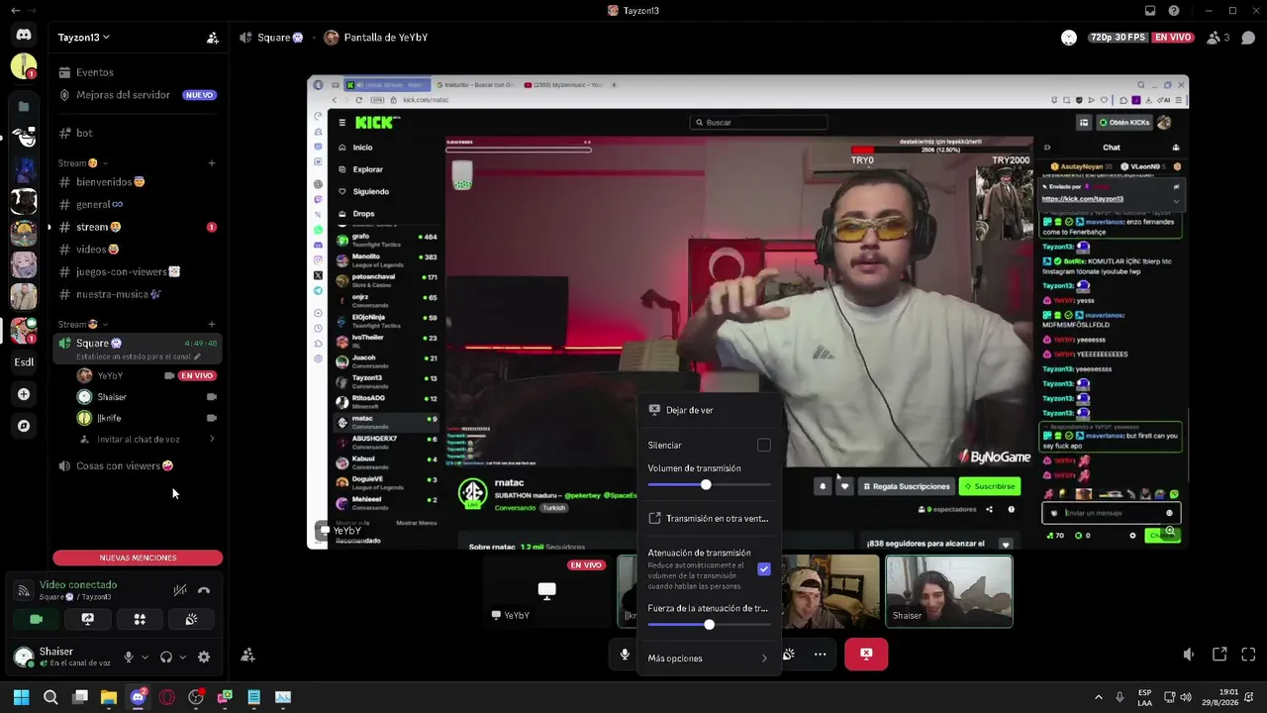Collapse the first Stream category
This screenshot has height=713, width=1267.
(83, 163)
